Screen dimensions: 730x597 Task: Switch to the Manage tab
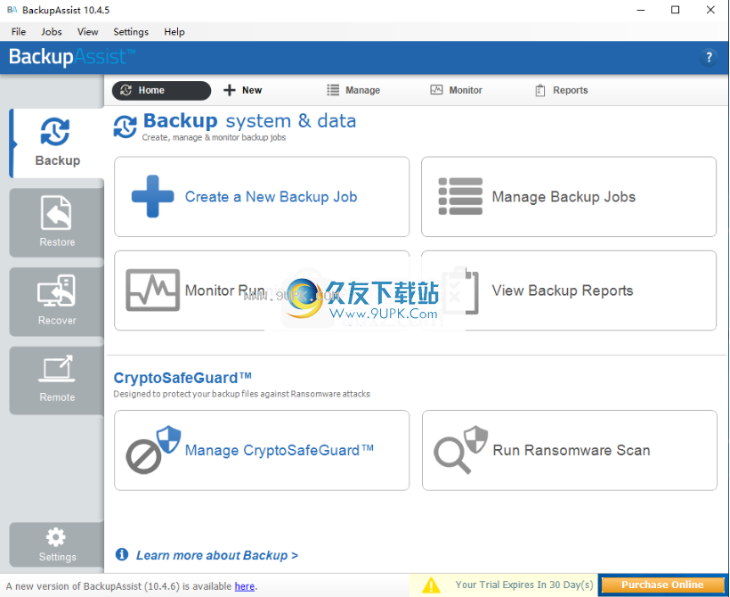(353, 90)
